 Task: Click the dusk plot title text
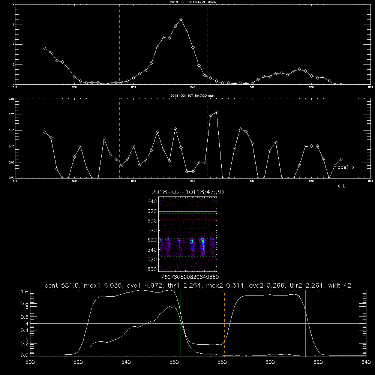pos(193,96)
